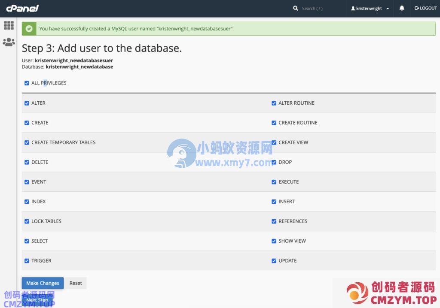Toggle the TRIGGER privilege checkbox
The height and width of the screenshot is (308, 440).
coord(27,261)
